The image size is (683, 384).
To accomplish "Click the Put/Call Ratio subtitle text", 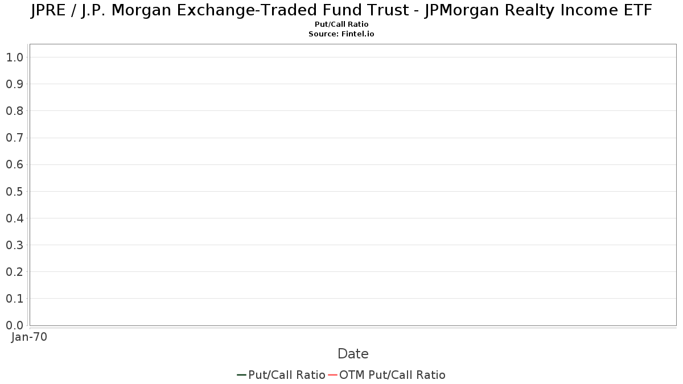I will [x=341, y=24].
